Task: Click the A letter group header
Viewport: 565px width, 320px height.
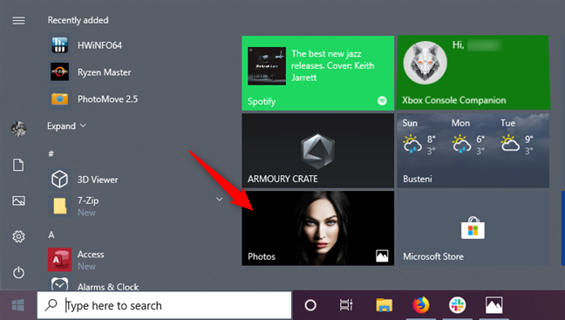Action: (x=51, y=235)
